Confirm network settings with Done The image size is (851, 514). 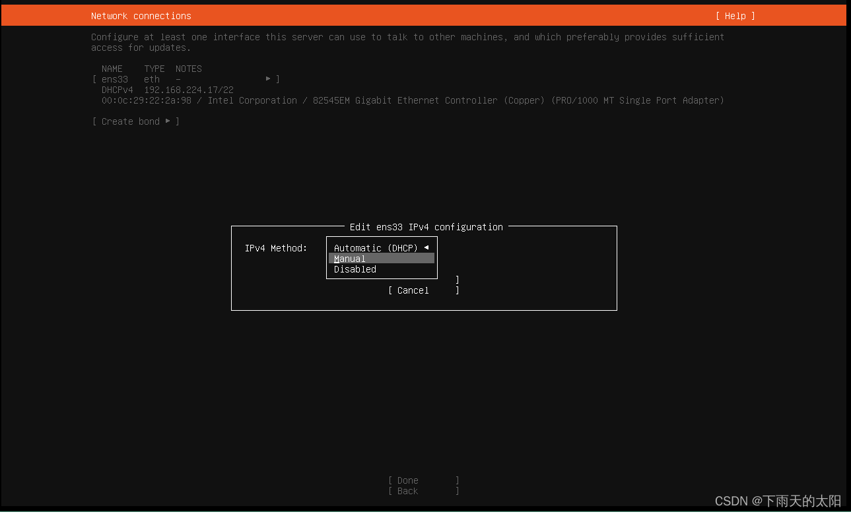point(407,480)
